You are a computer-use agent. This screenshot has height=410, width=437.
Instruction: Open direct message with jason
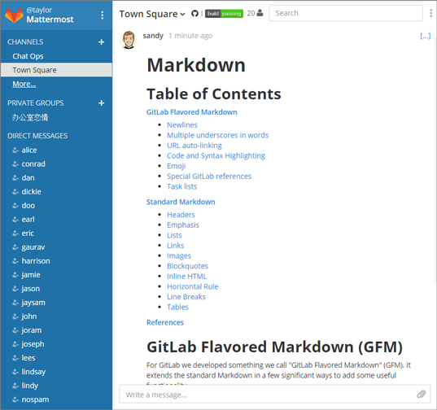31,289
